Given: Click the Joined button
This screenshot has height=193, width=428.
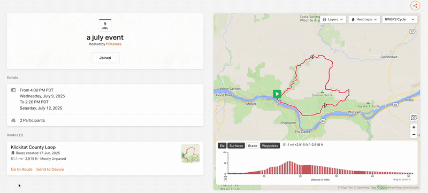Looking at the screenshot, I should click(105, 58).
